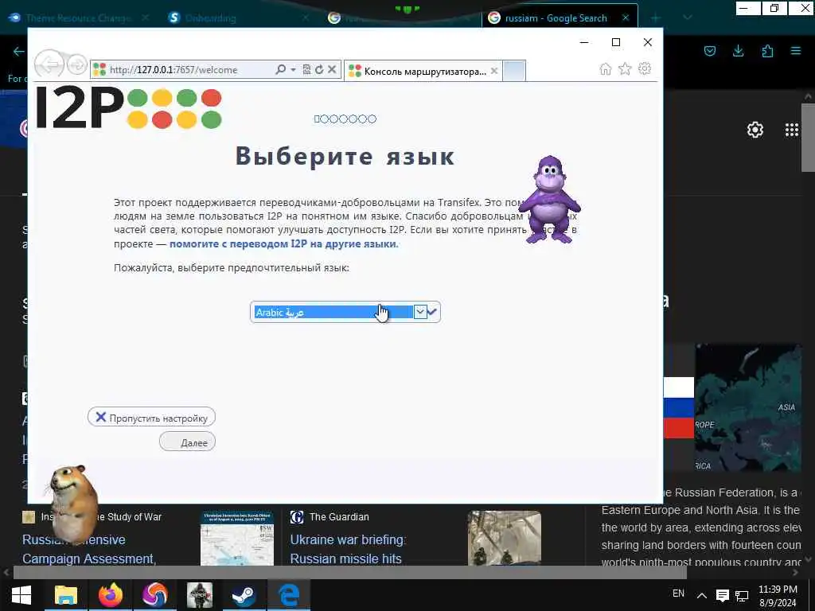This screenshot has width=815, height=611.
Task: Click Пропустить настройку button
Action: click(151, 417)
